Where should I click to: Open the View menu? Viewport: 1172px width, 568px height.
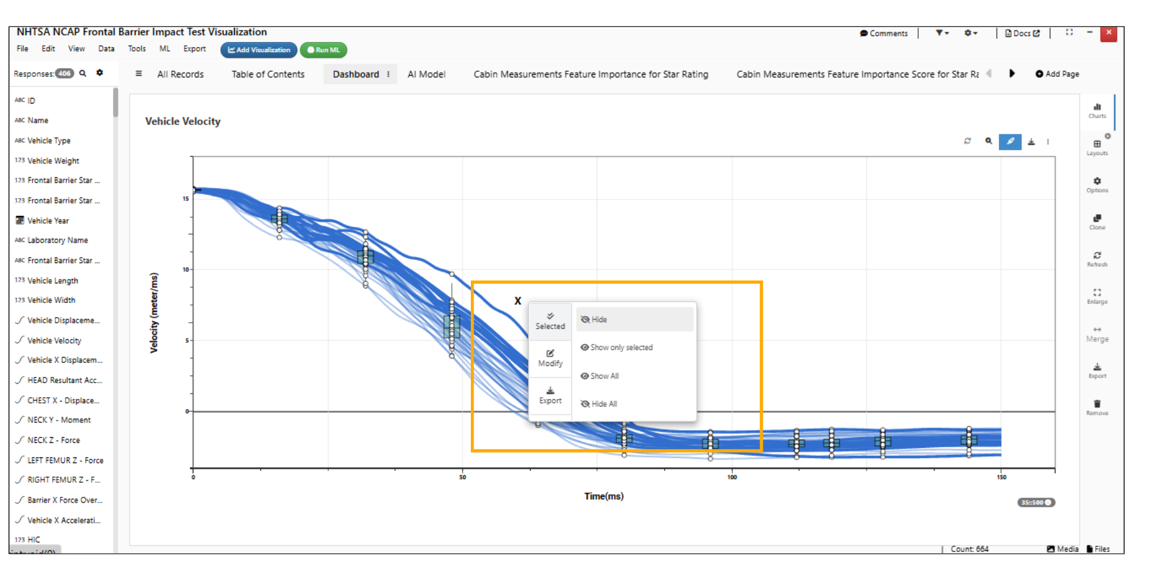click(76, 48)
